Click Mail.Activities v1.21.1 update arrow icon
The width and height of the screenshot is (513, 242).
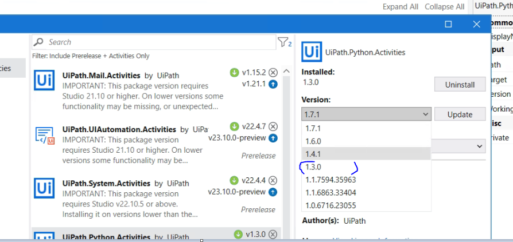(x=273, y=84)
